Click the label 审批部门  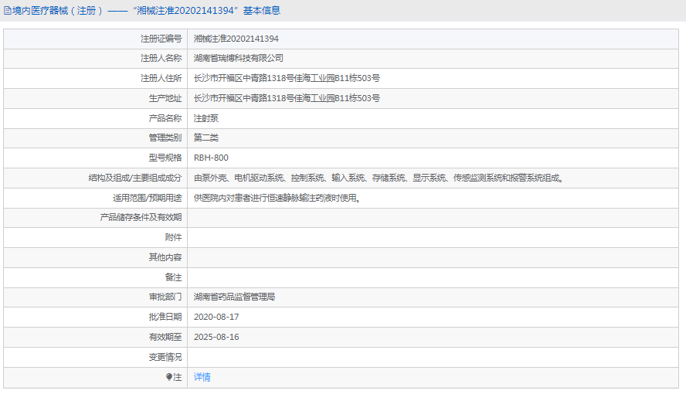(x=165, y=297)
